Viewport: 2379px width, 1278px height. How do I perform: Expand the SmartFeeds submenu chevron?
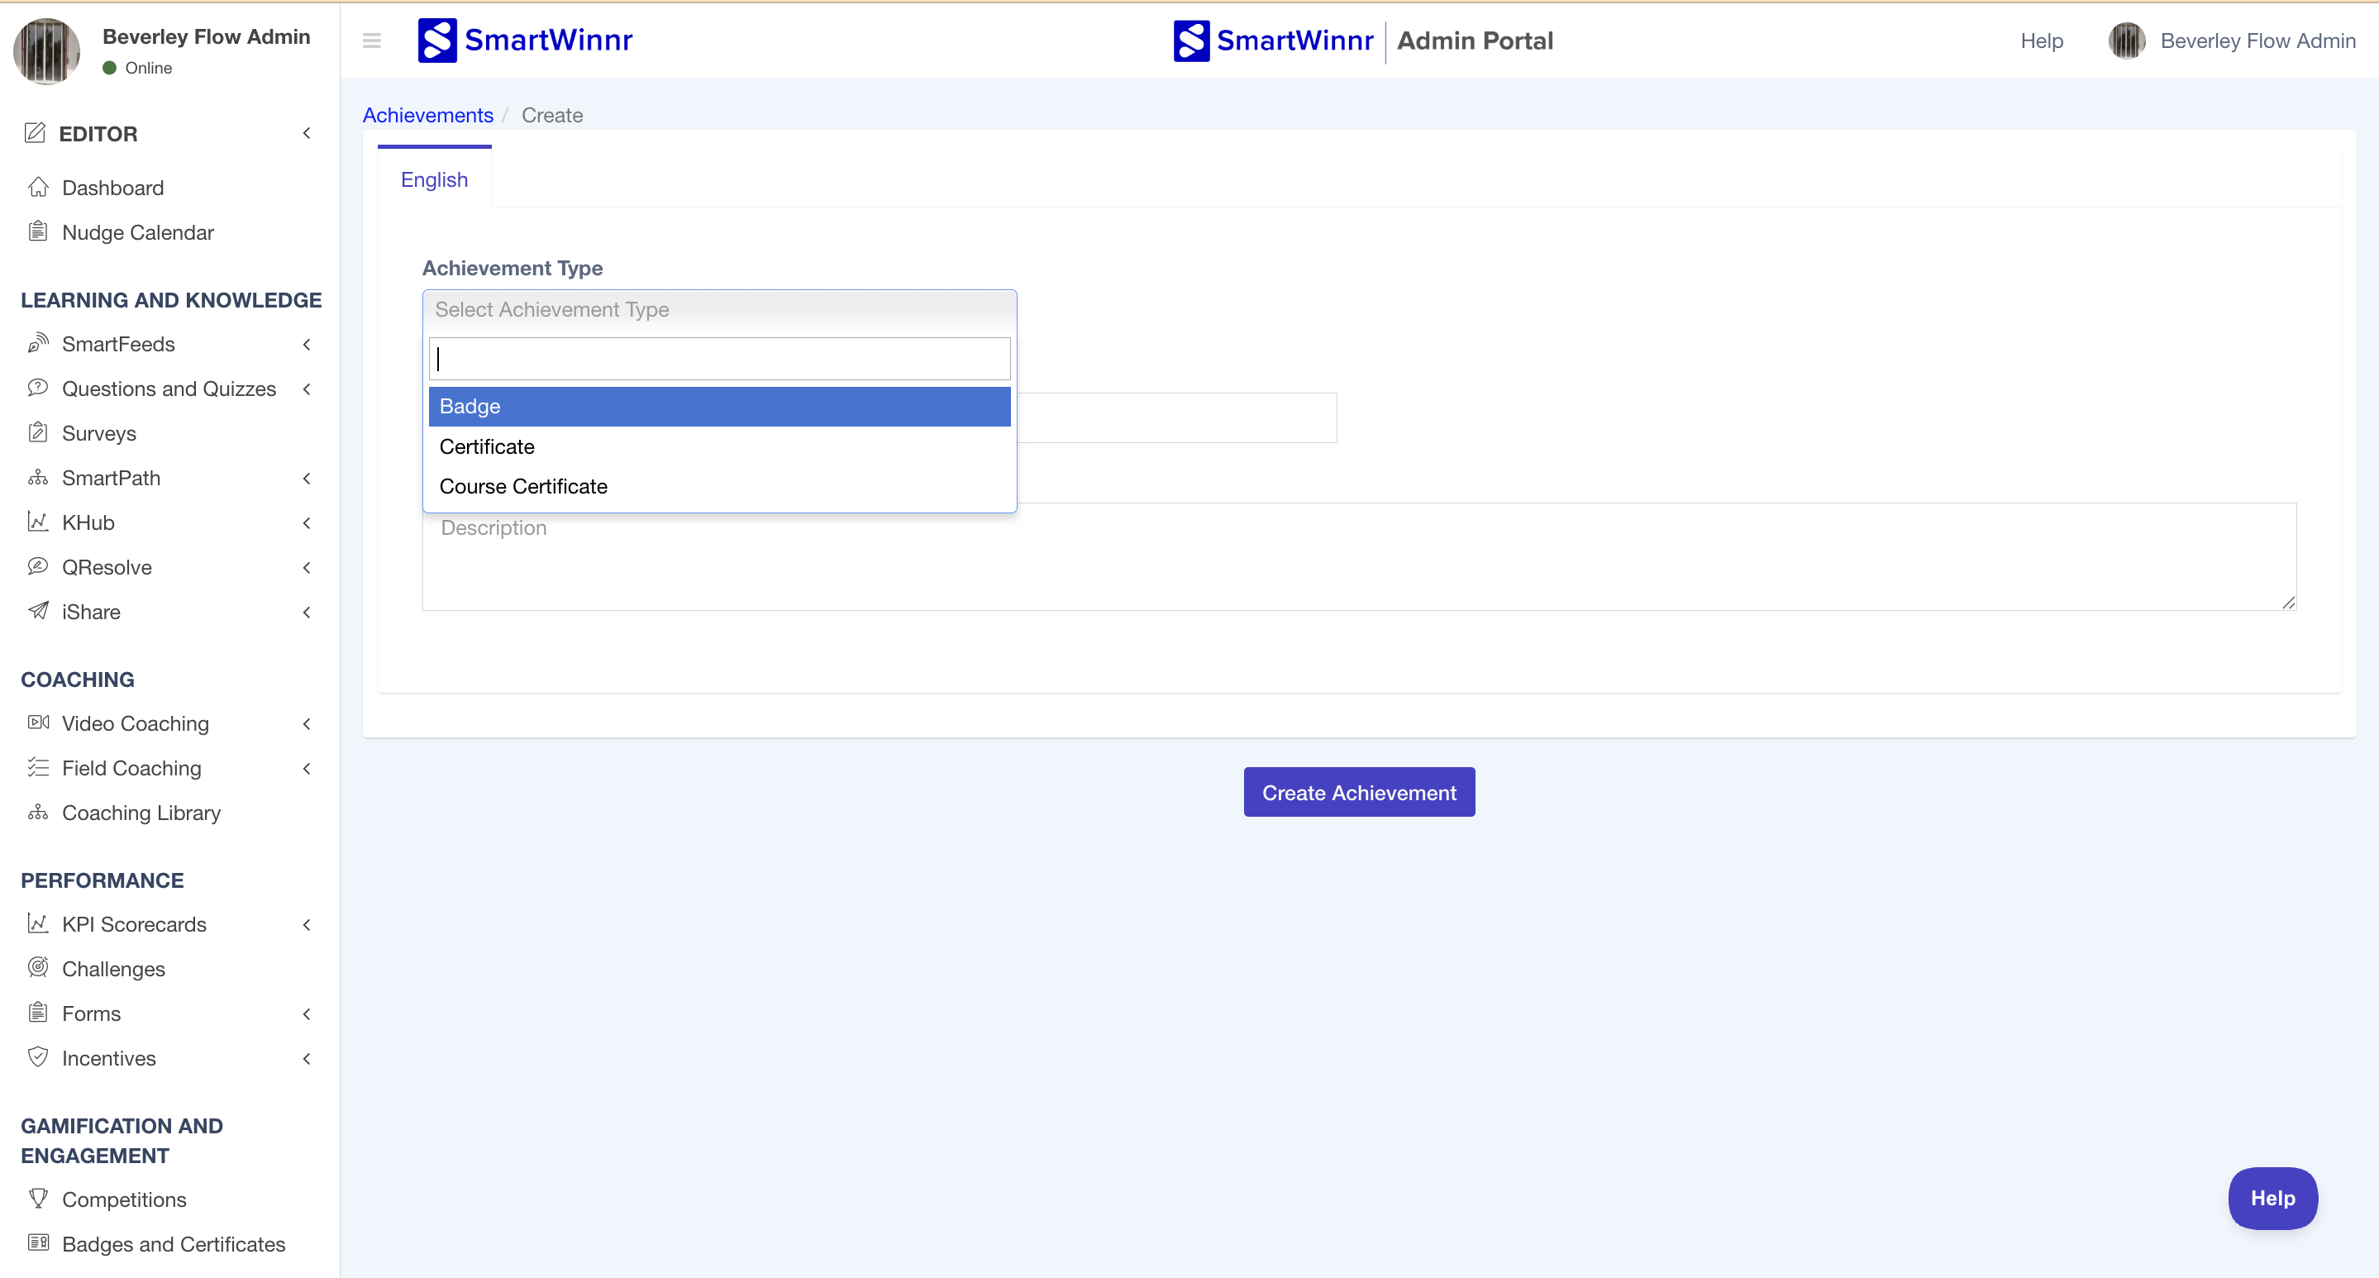click(307, 345)
